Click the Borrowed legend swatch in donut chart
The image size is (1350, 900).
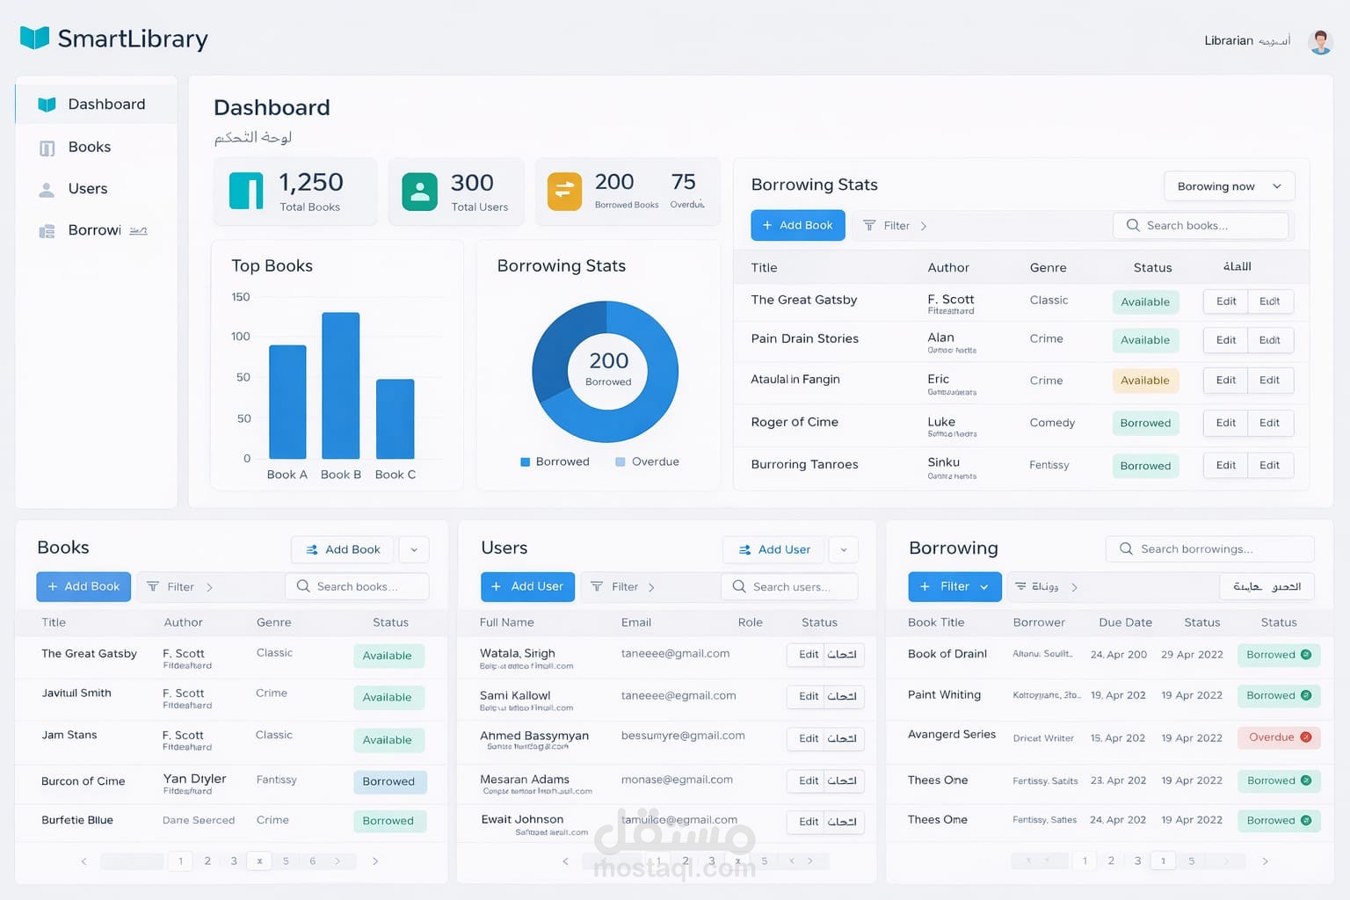526,461
